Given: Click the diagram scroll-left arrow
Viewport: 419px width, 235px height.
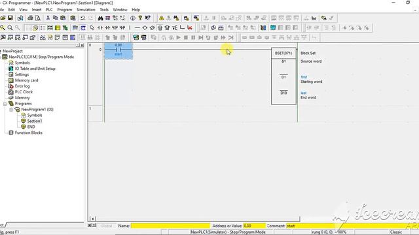Looking at the screenshot, I should click(x=92, y=219).
